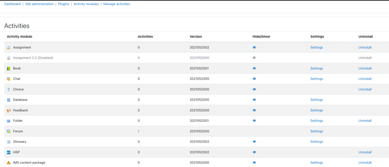The height and width of the screenshot is (167, 389).
Task: View the Forum activities count link
Action: click(138, 131)
